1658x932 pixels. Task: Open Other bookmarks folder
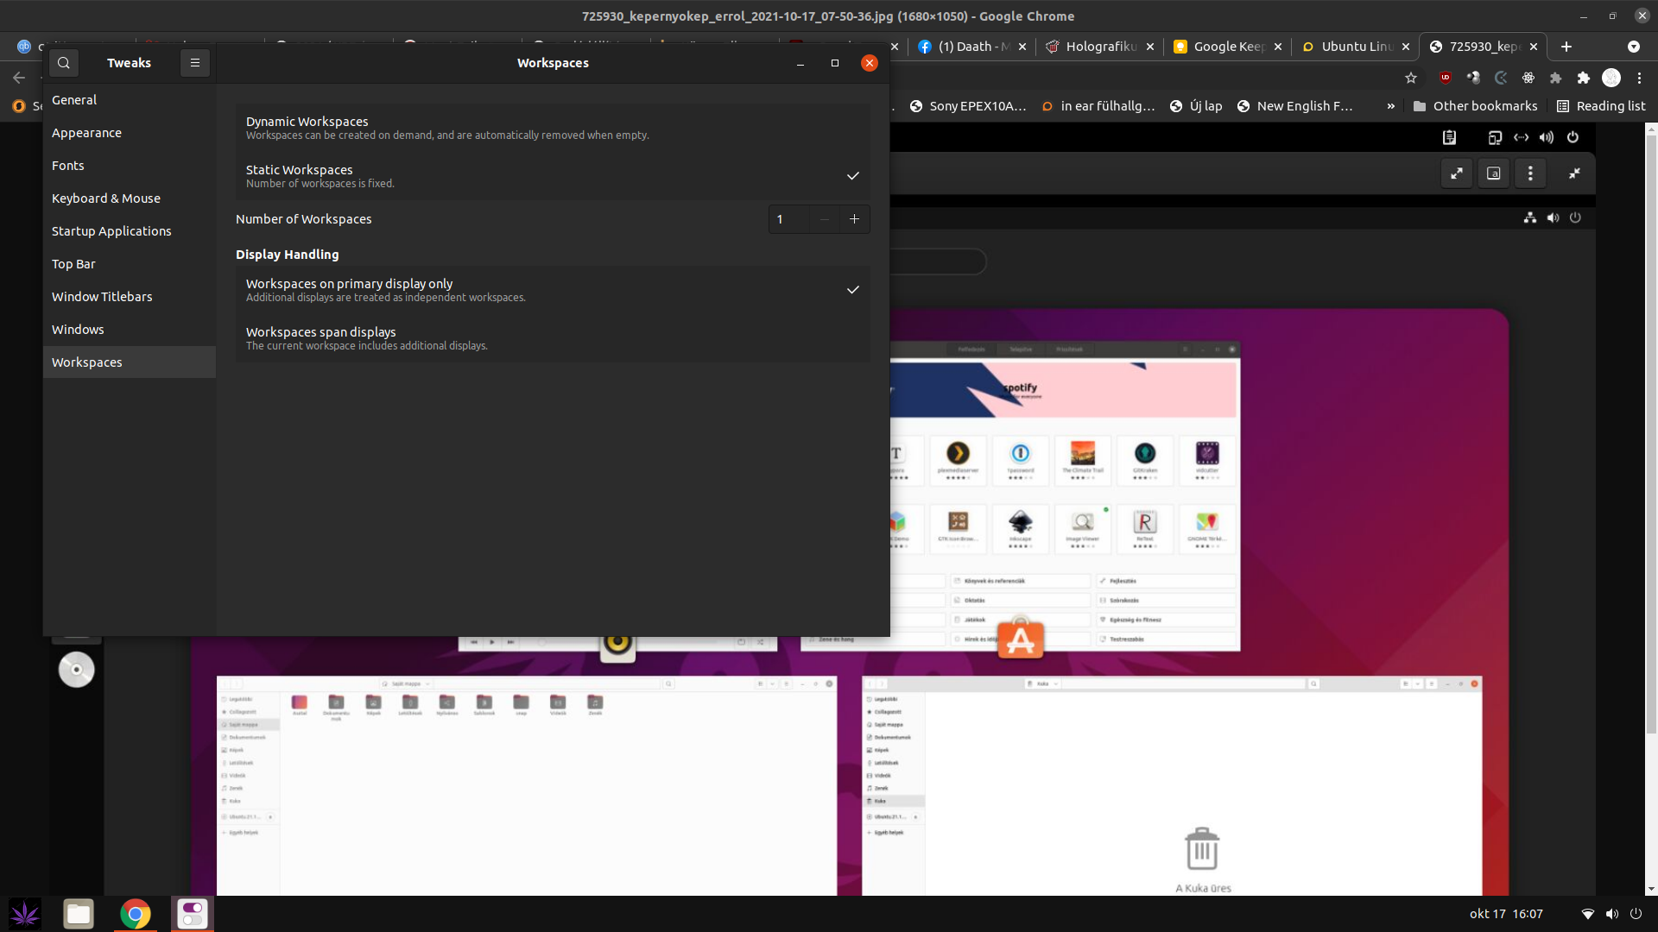click(x=1476, y=106)
